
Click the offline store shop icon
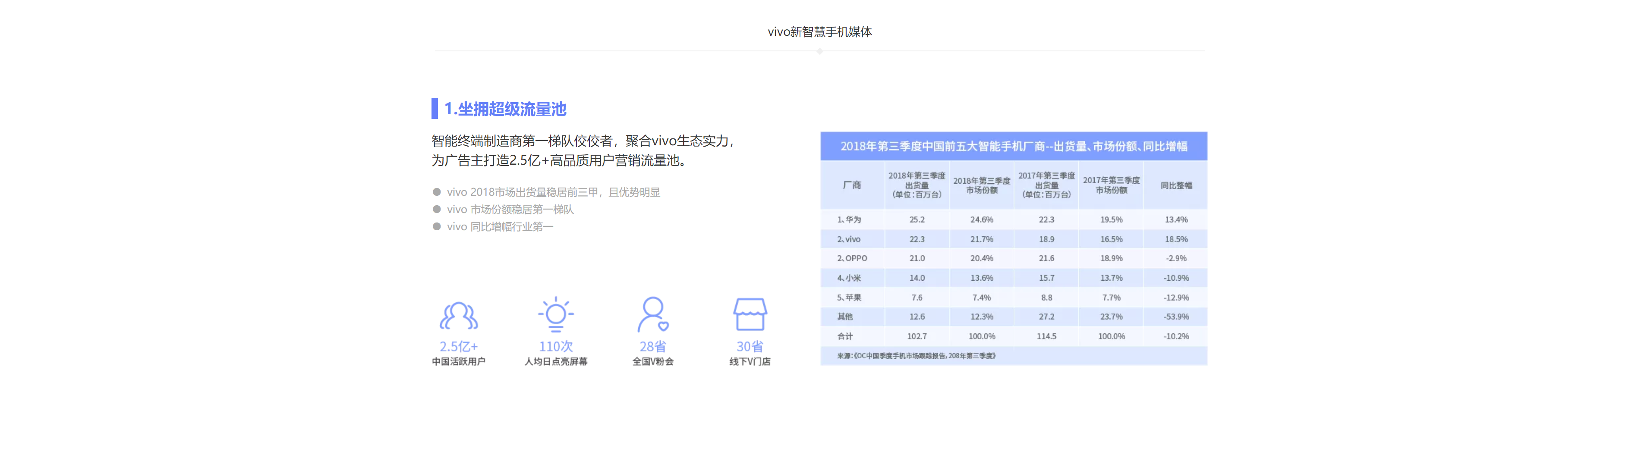coord(750,314)
